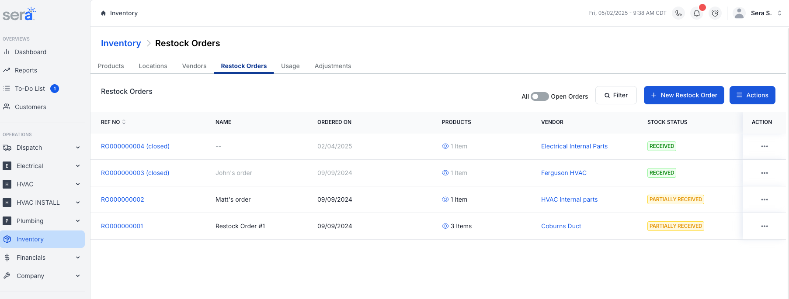The width and height of the screenshot is (789, 299).
Task: View products eye icon for RO0000000004
Action: (445, 146)
